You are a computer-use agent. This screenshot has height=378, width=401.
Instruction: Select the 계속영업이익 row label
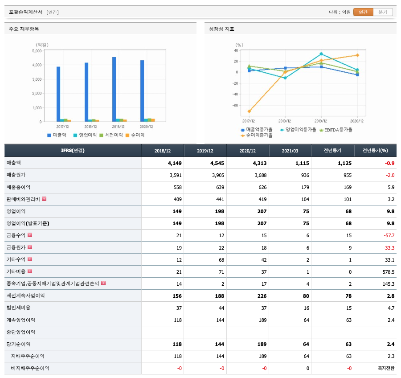(21, 320)
